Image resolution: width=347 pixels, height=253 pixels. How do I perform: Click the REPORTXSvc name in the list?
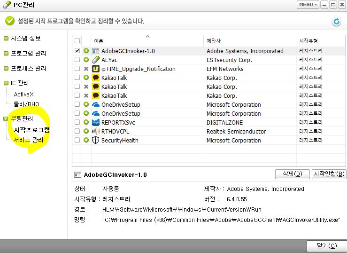(118, 123)
